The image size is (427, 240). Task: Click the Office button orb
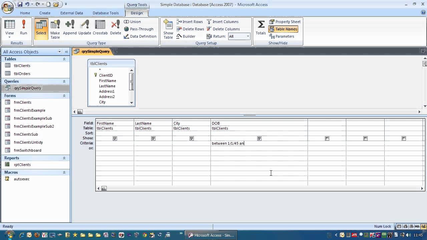pyautogui.click(x=7, y=7)
